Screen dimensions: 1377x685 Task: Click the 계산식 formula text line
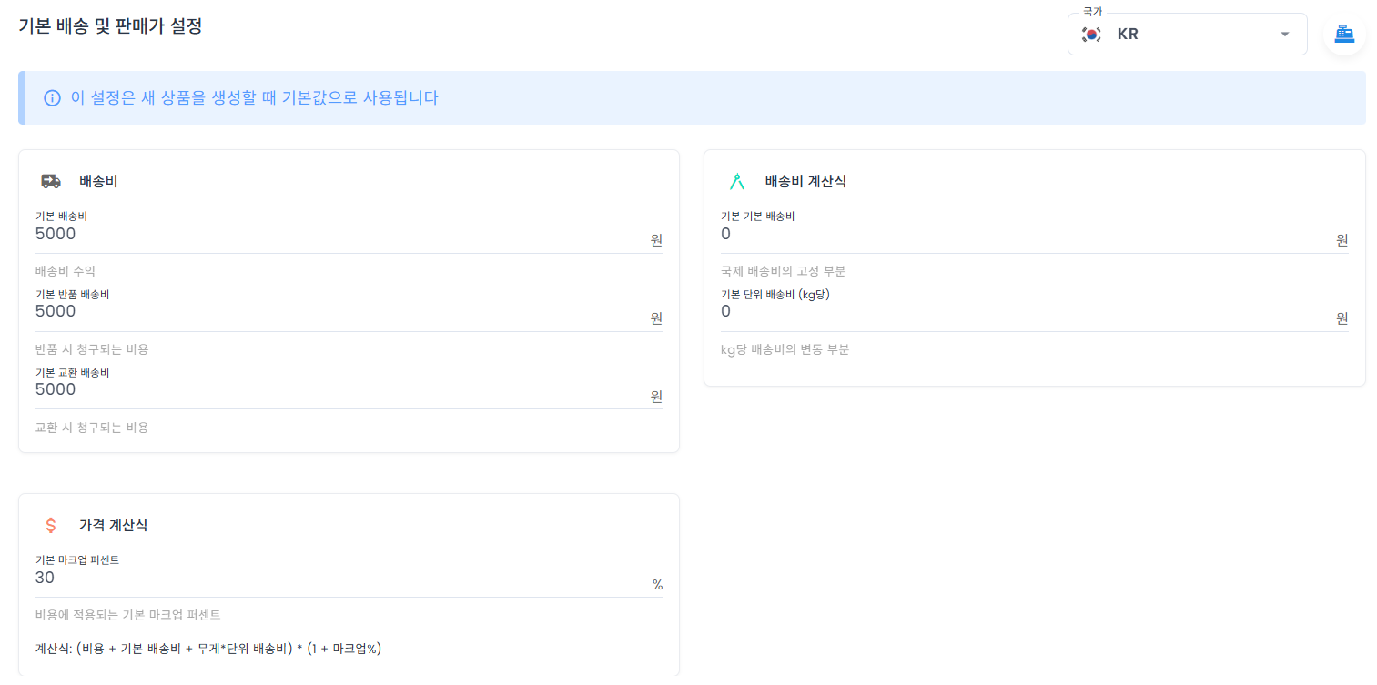click(x=208, y=649)
